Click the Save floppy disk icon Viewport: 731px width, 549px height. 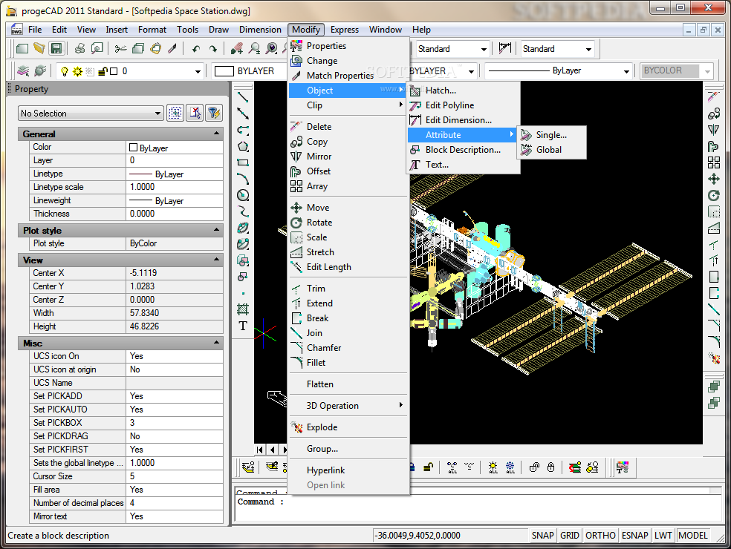[x=56, y=48]
